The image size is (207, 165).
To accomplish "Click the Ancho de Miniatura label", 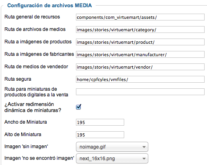I will [x=26, y=122].
